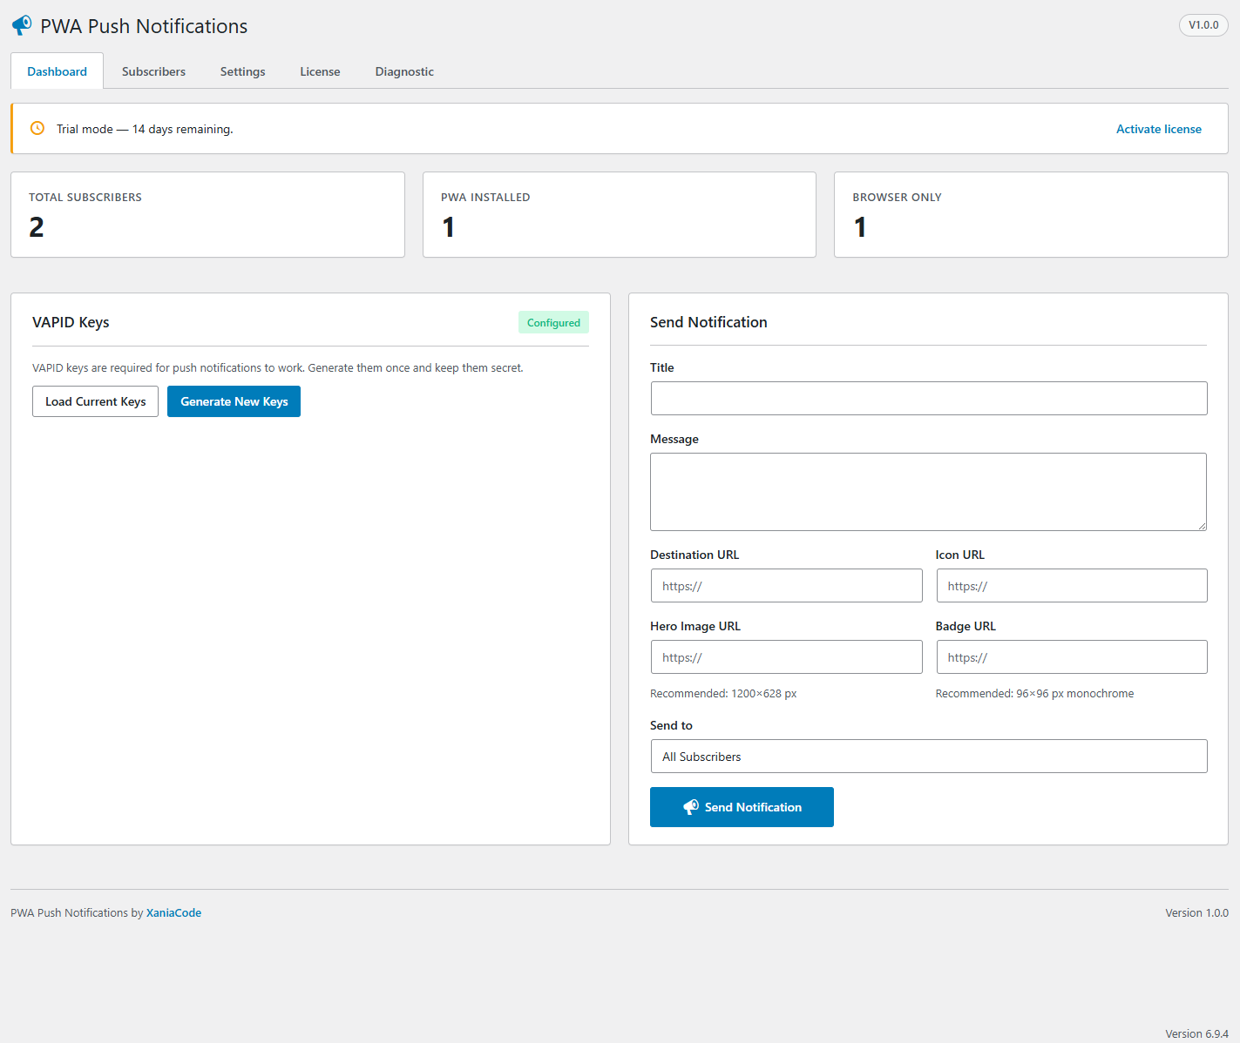
Task: Click the green Configured status badge
Action: (553, 322)
